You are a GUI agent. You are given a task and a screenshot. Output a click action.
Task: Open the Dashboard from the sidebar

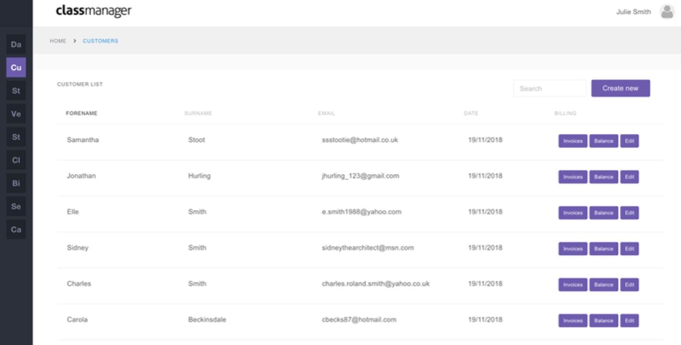(16, 44)
